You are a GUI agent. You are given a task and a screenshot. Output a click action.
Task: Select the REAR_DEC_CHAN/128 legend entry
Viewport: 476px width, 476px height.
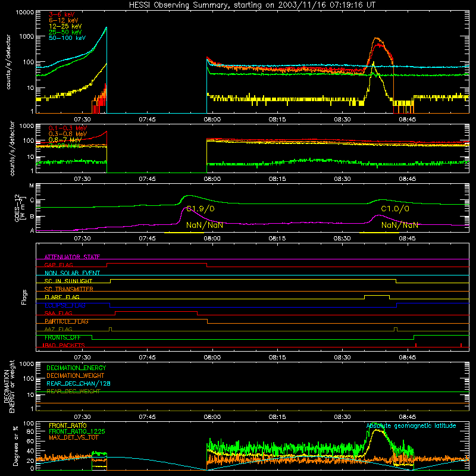(x=79, y=384)
